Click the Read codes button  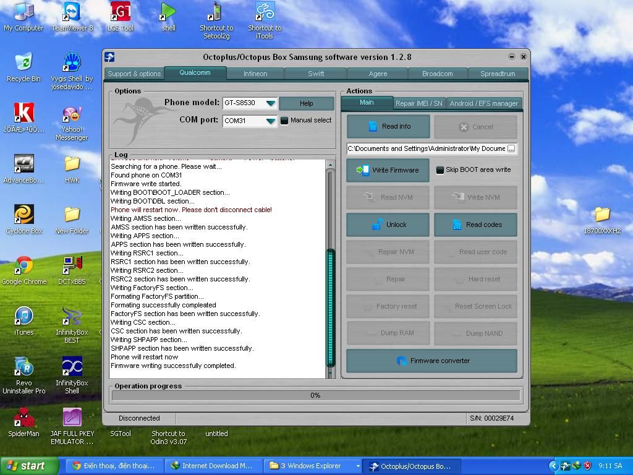point(475,225)
